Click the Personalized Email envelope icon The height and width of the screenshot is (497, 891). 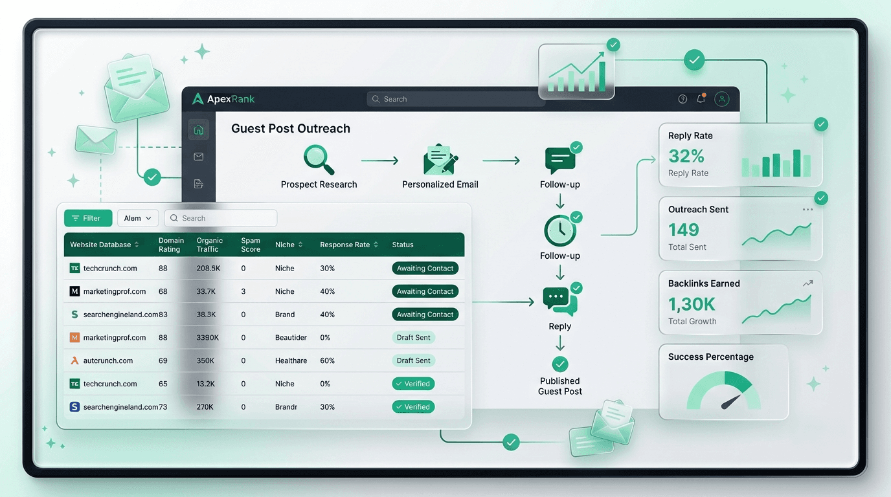click(x=440, y=160)
